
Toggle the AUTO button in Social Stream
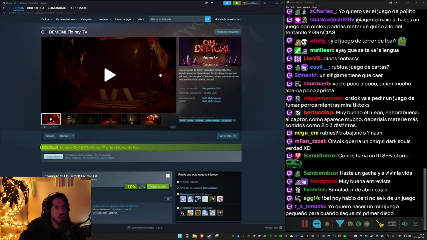point(392,224)
